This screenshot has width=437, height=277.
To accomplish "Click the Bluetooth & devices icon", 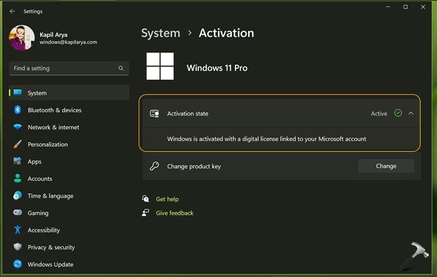I will coord(18,110).
